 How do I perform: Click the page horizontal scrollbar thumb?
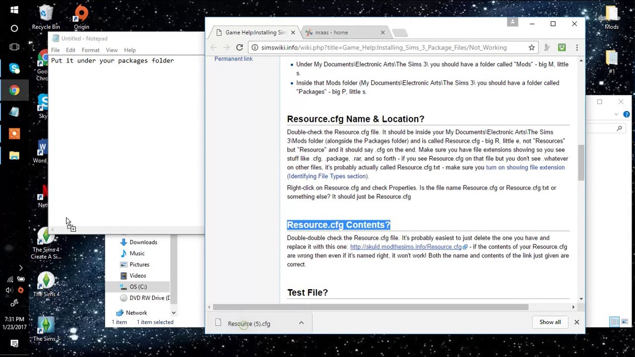click(x=371, y=307)
